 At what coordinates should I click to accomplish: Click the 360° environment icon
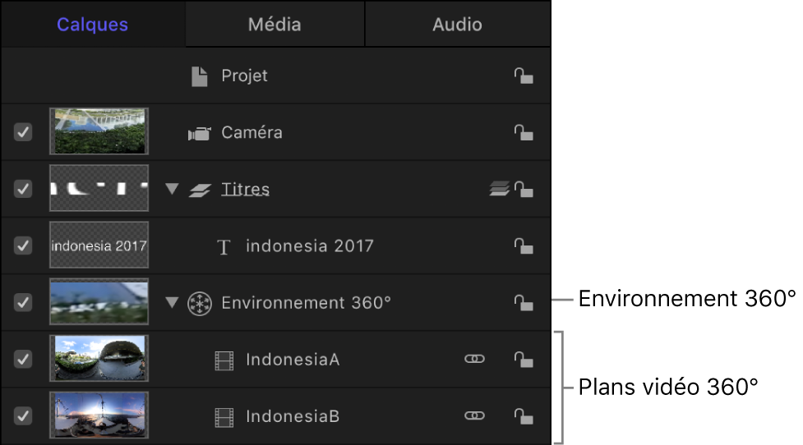199,303
